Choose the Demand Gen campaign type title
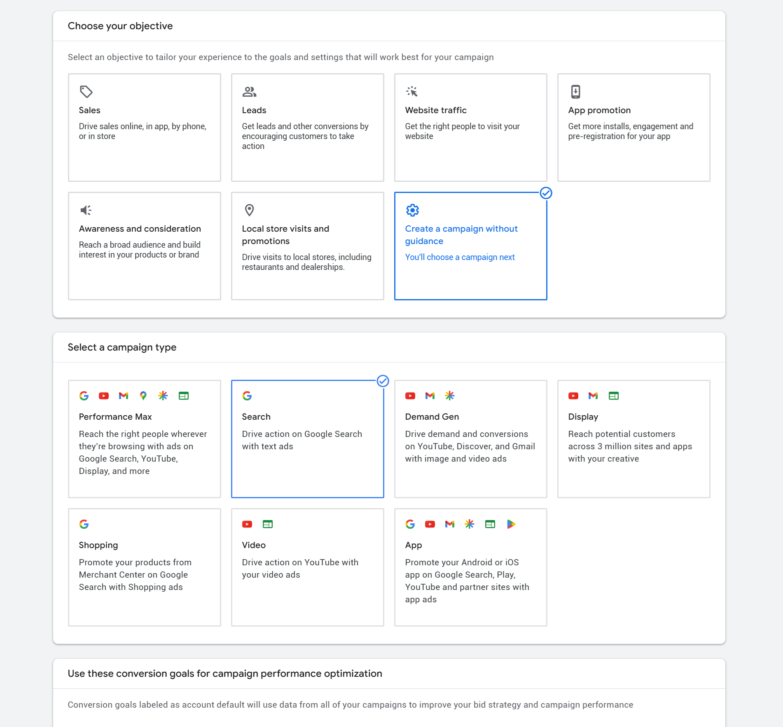 (x=432, y=417)
